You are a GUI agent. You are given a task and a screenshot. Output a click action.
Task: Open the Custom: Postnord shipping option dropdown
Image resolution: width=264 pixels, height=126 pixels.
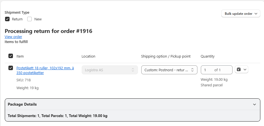[166, 70]
